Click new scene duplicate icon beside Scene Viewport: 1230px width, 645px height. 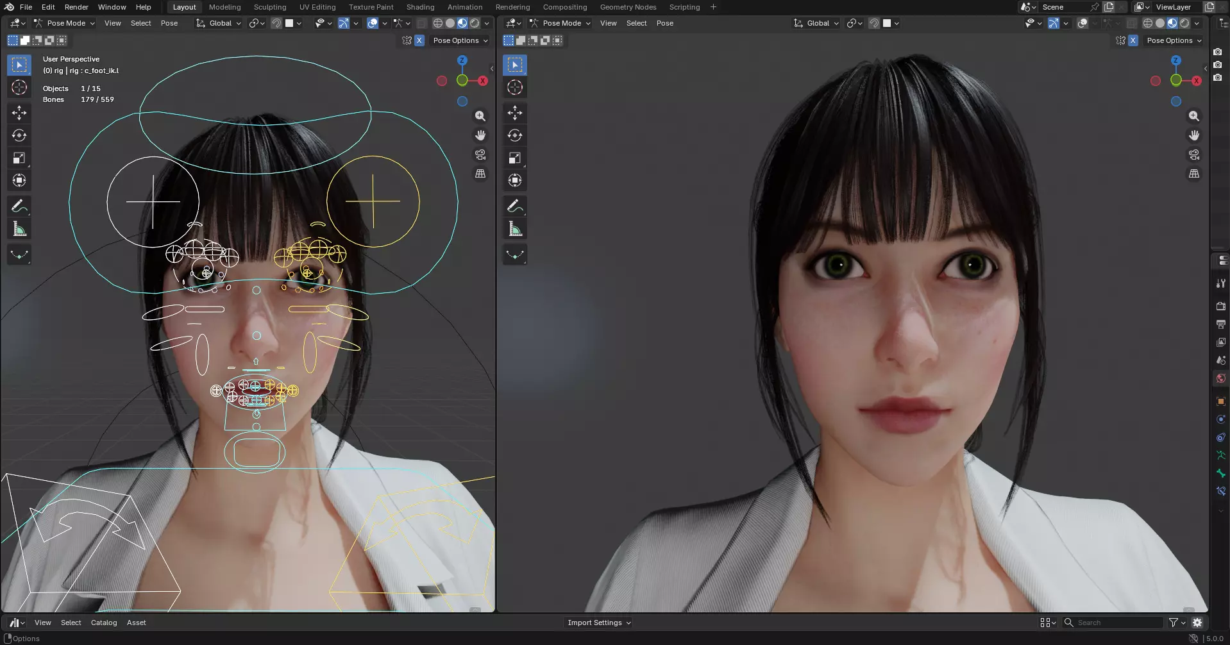click(1109, 7)
